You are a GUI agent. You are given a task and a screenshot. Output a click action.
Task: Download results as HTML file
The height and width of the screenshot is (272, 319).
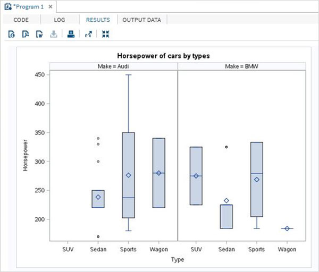tap(11, 34)
